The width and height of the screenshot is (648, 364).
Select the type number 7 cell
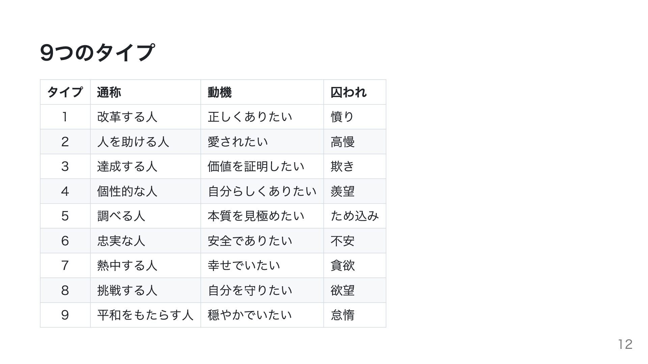(x=65, y=266)
